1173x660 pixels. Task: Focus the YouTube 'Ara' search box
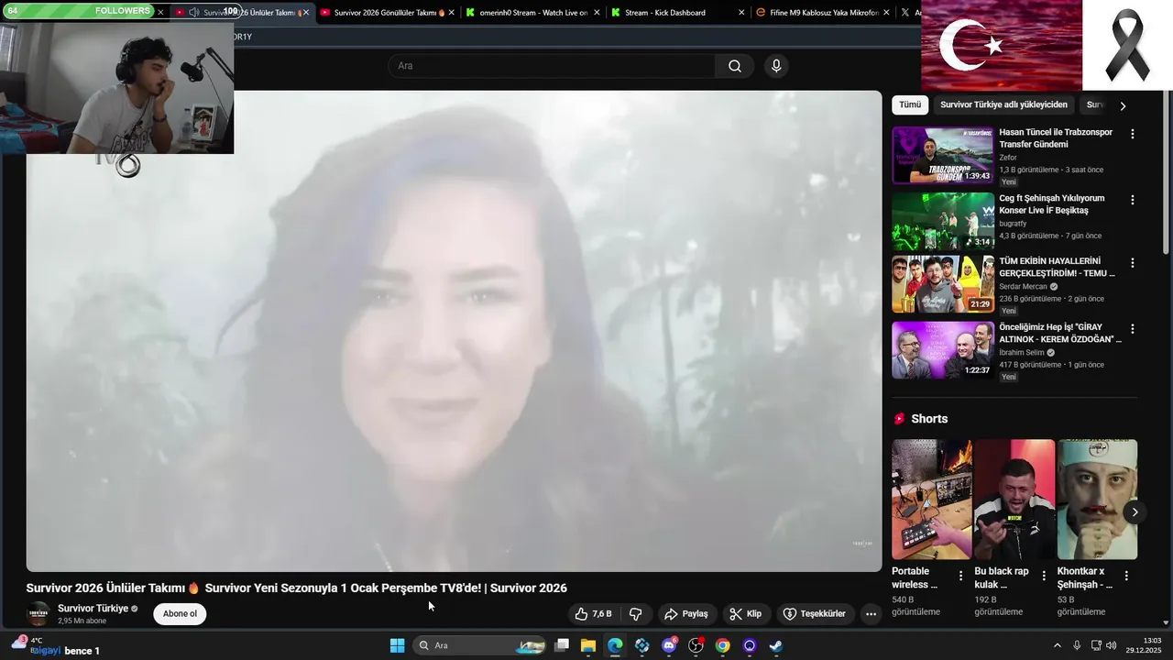(552, 66)
